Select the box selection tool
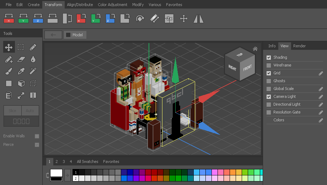This screenshot has height=185, width=327. [x=21, y=47]
